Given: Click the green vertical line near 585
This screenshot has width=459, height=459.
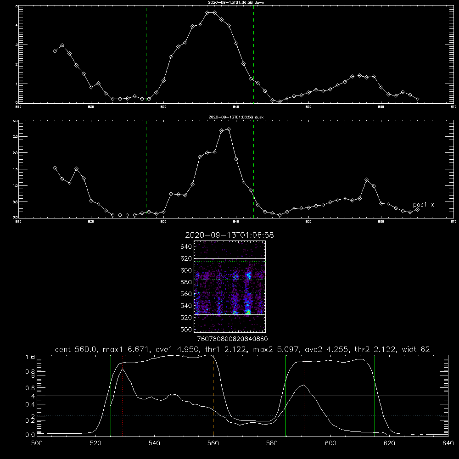Looking at the screenshot, I should coord(285,396).
